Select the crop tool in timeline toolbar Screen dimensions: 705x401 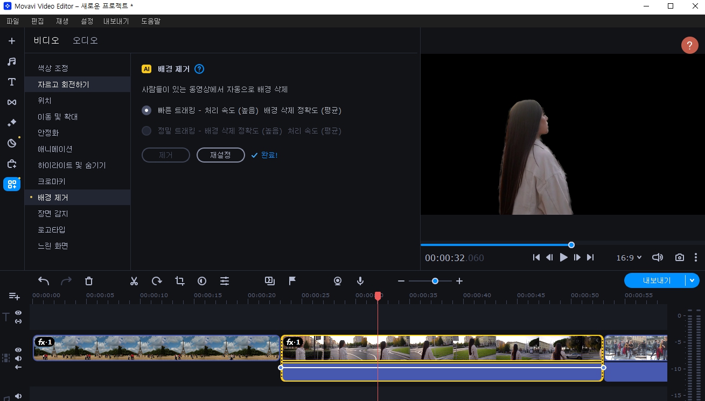coord(179,281)
